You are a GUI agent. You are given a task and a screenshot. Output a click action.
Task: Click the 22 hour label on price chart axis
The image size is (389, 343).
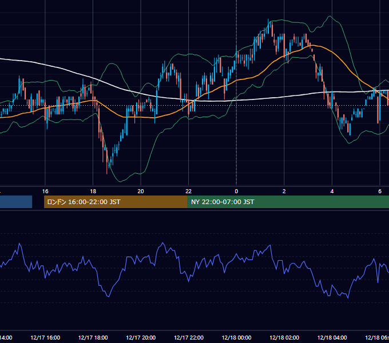coord(189,192)
